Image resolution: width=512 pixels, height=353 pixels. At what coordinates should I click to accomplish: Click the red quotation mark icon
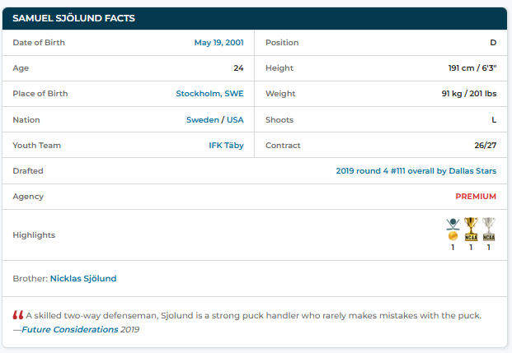point(18,316)
